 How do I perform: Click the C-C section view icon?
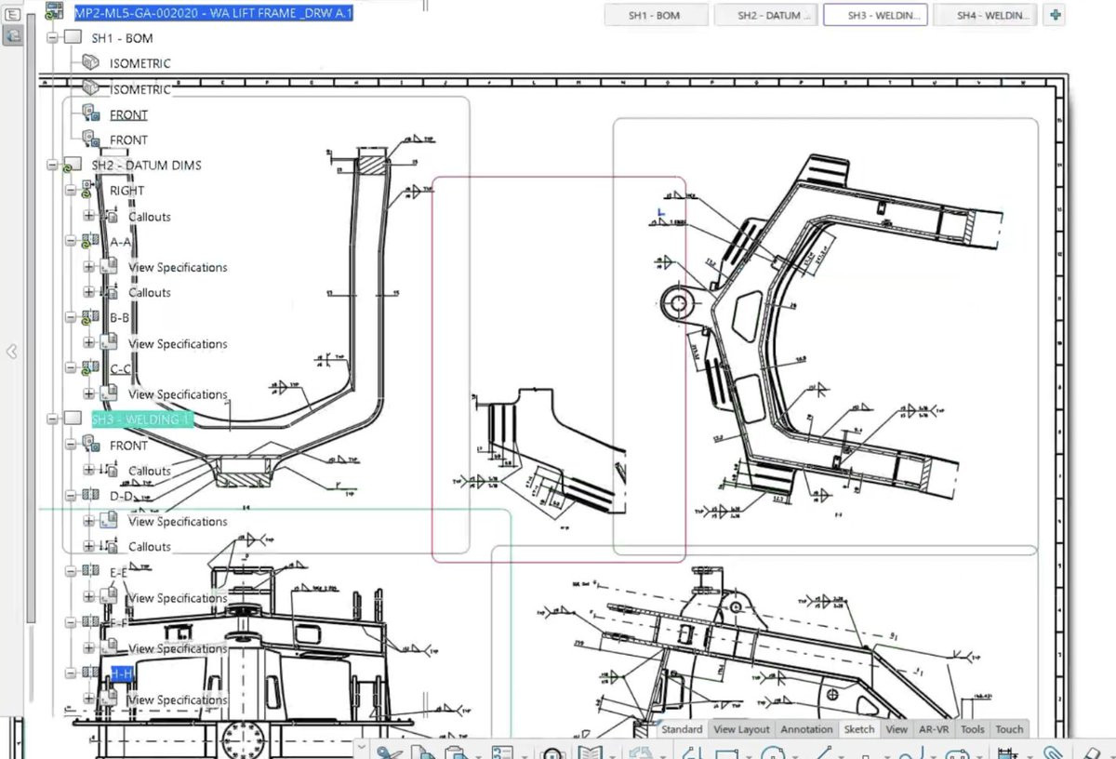coord(91,368)
